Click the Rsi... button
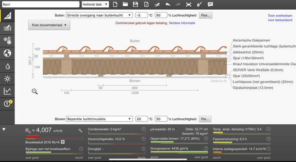Screen dimensions: 296x162 (205, 119)
